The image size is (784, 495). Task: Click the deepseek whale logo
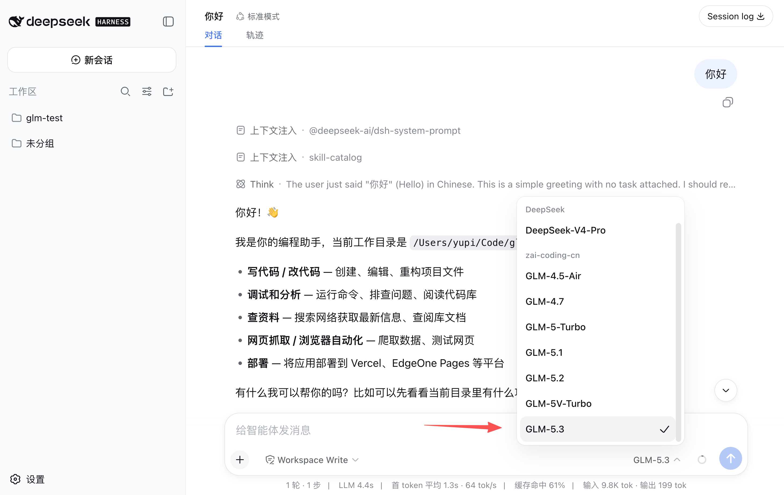(x=16, y=21)
